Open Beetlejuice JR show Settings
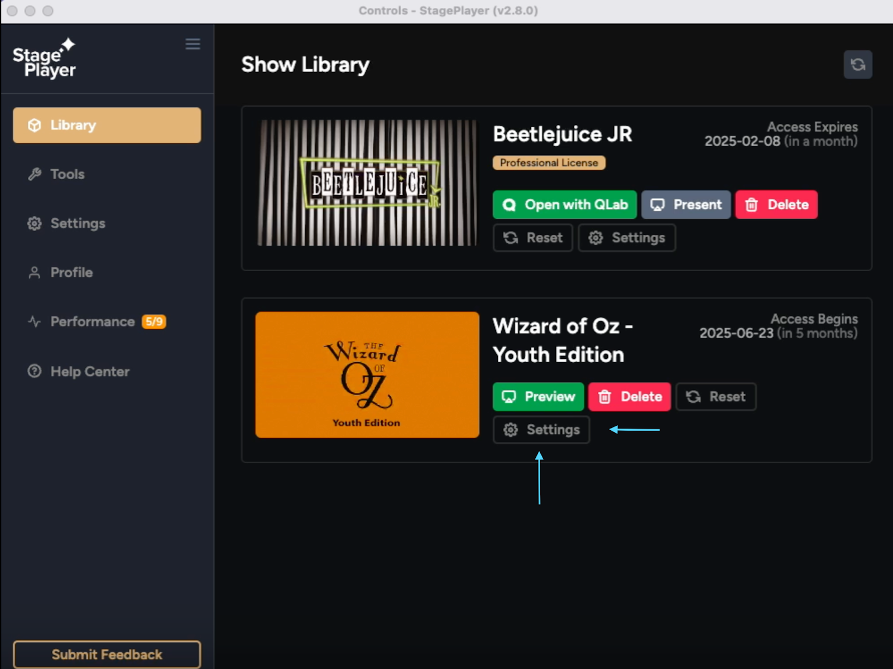Screen dimensions: 893x669 point(627,238)
